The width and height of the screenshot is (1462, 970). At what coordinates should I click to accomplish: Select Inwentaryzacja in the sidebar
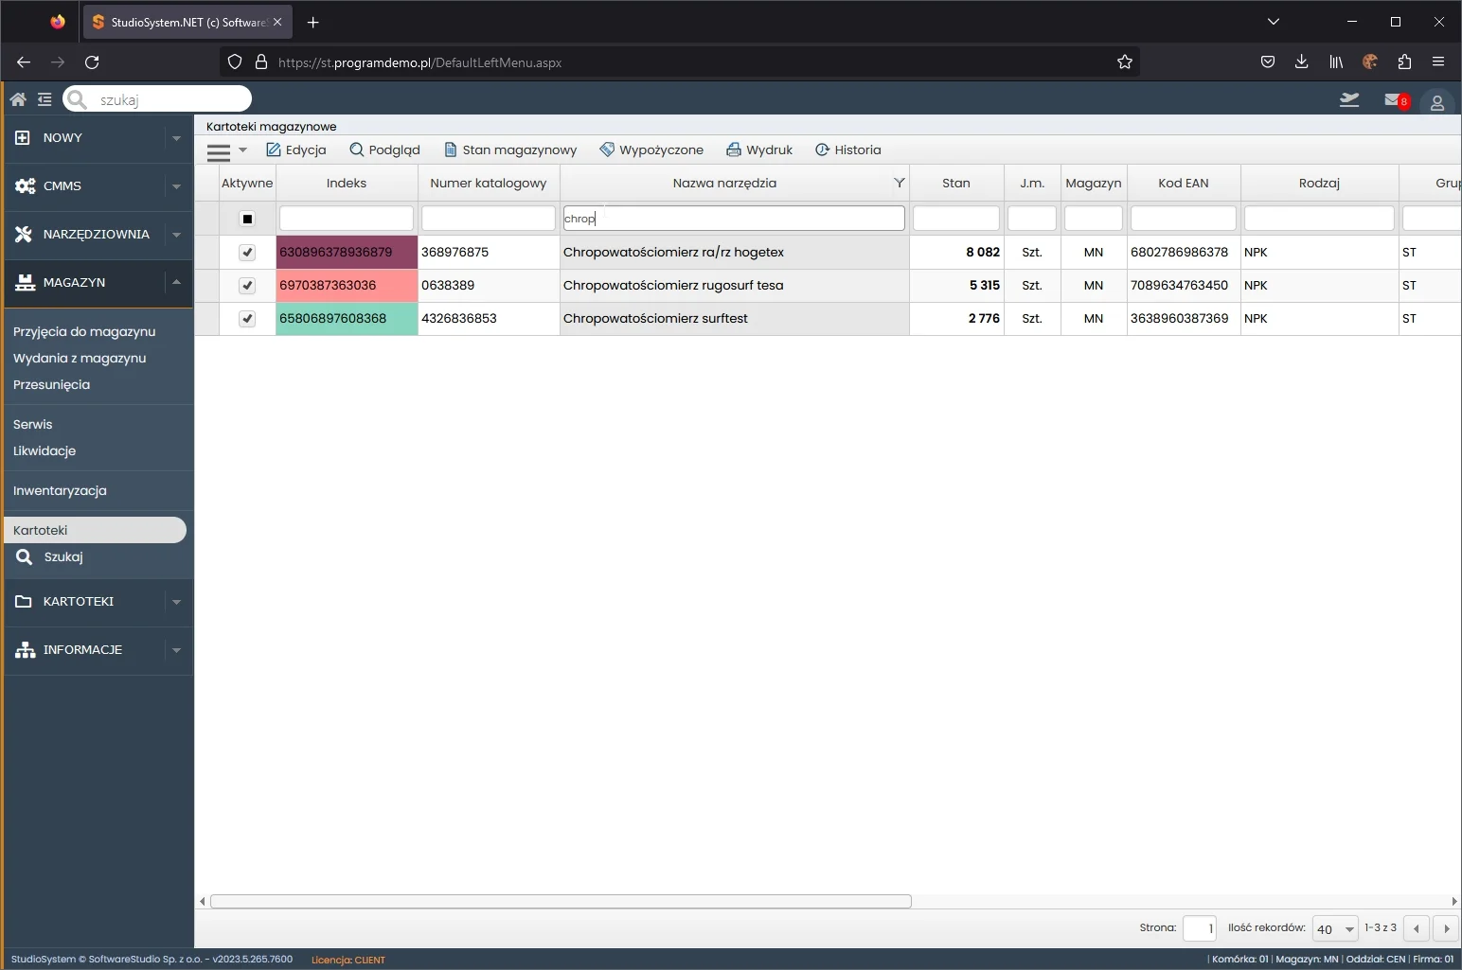pyautogui.click(x=60, y=490)
